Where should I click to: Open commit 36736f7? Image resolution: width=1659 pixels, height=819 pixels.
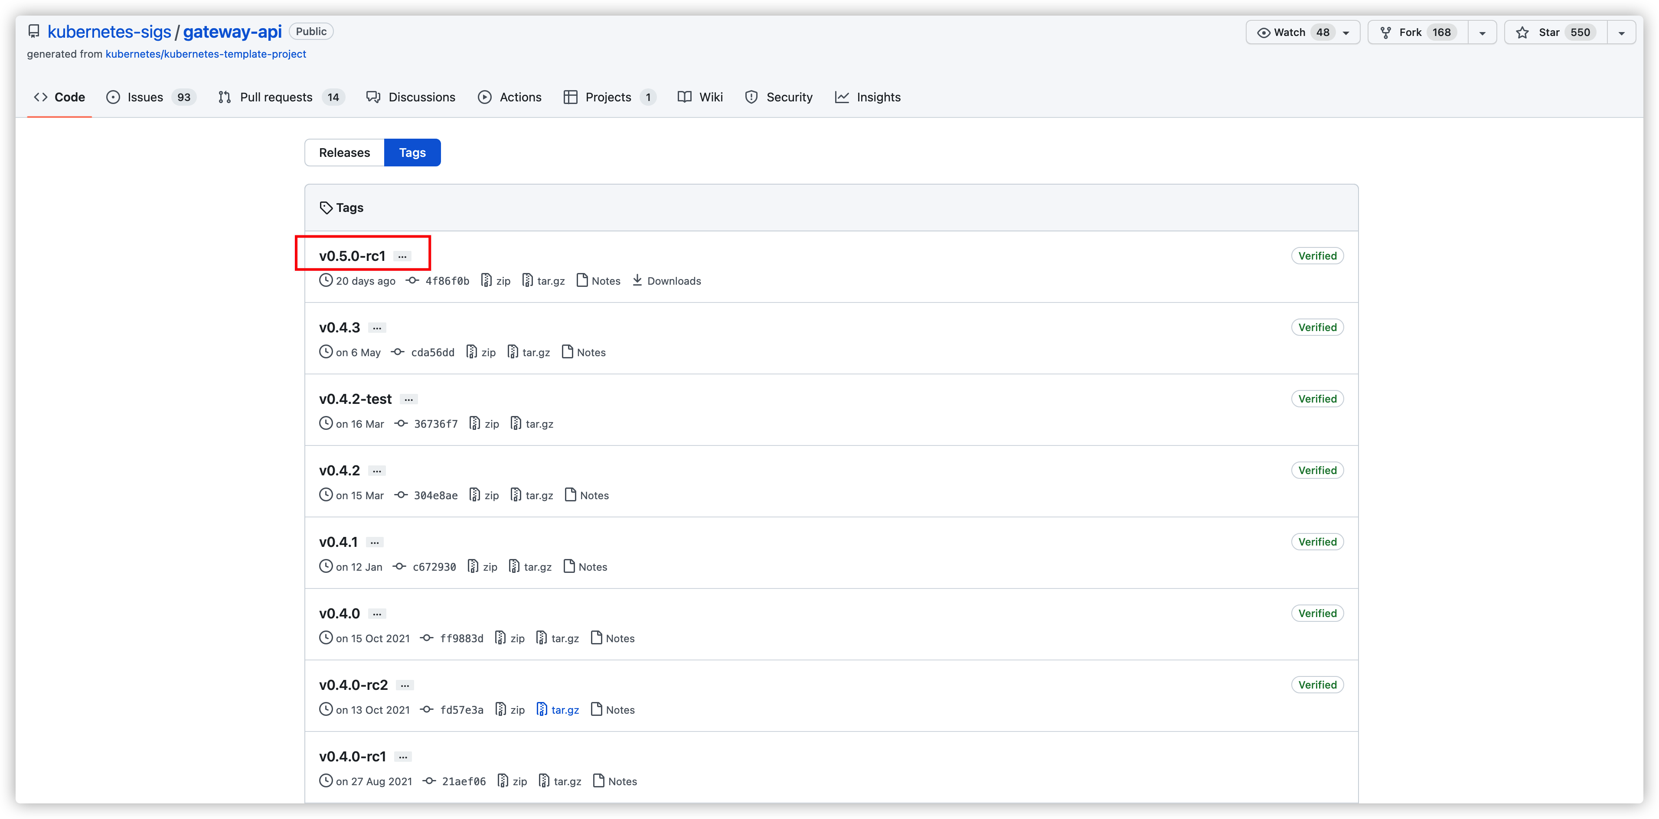click(x=436, y=424)
